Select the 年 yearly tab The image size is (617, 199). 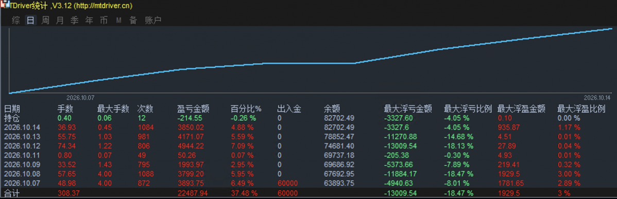point(89,21)
